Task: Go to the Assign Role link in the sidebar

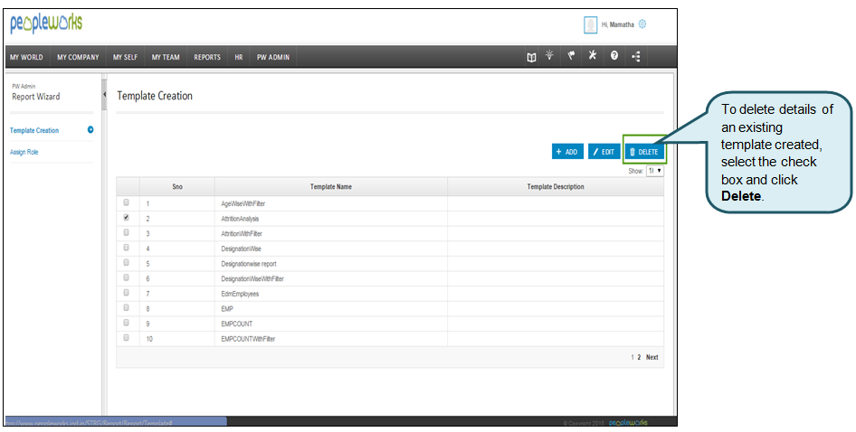Action: click(24, 152)
